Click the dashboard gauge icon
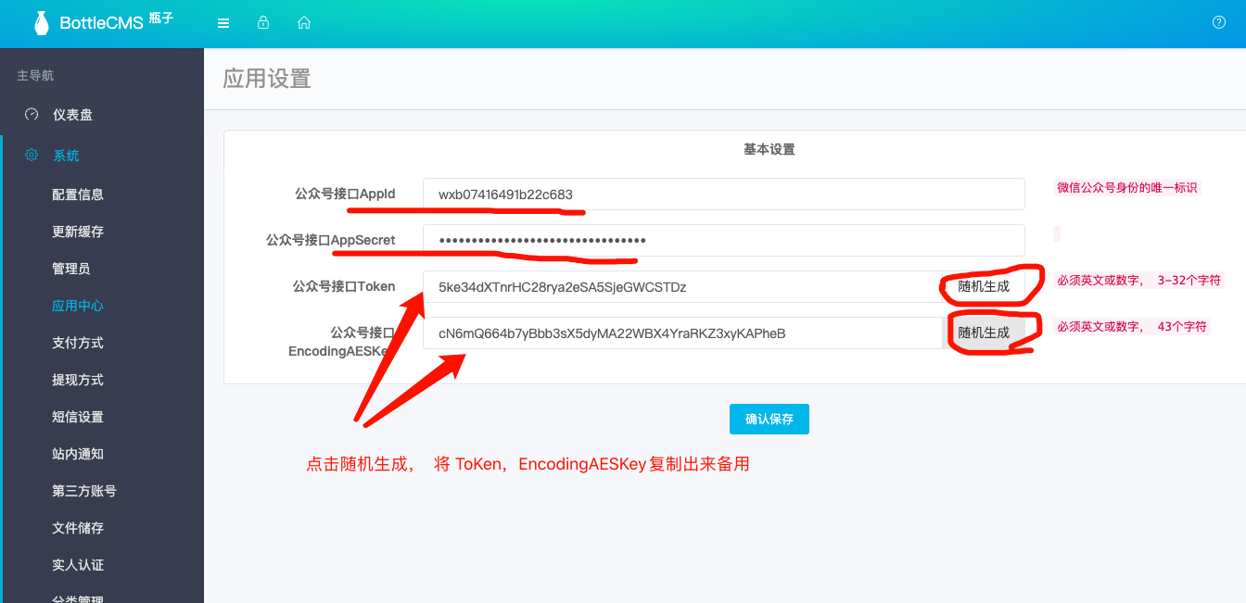 click(x=32, y=114)
